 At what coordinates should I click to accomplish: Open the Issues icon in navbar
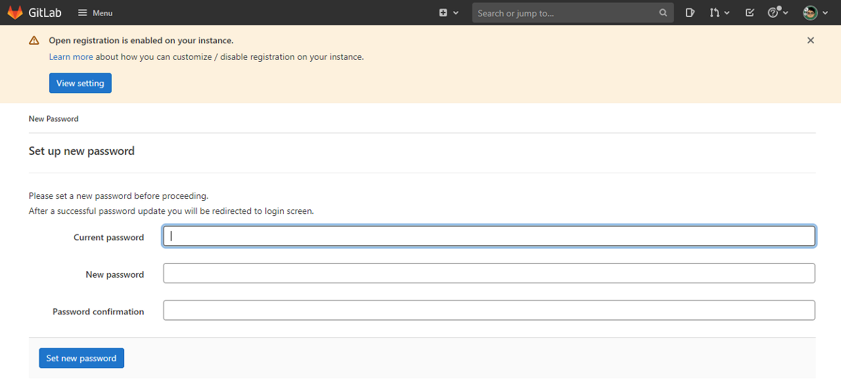click(x=690, y=12)
